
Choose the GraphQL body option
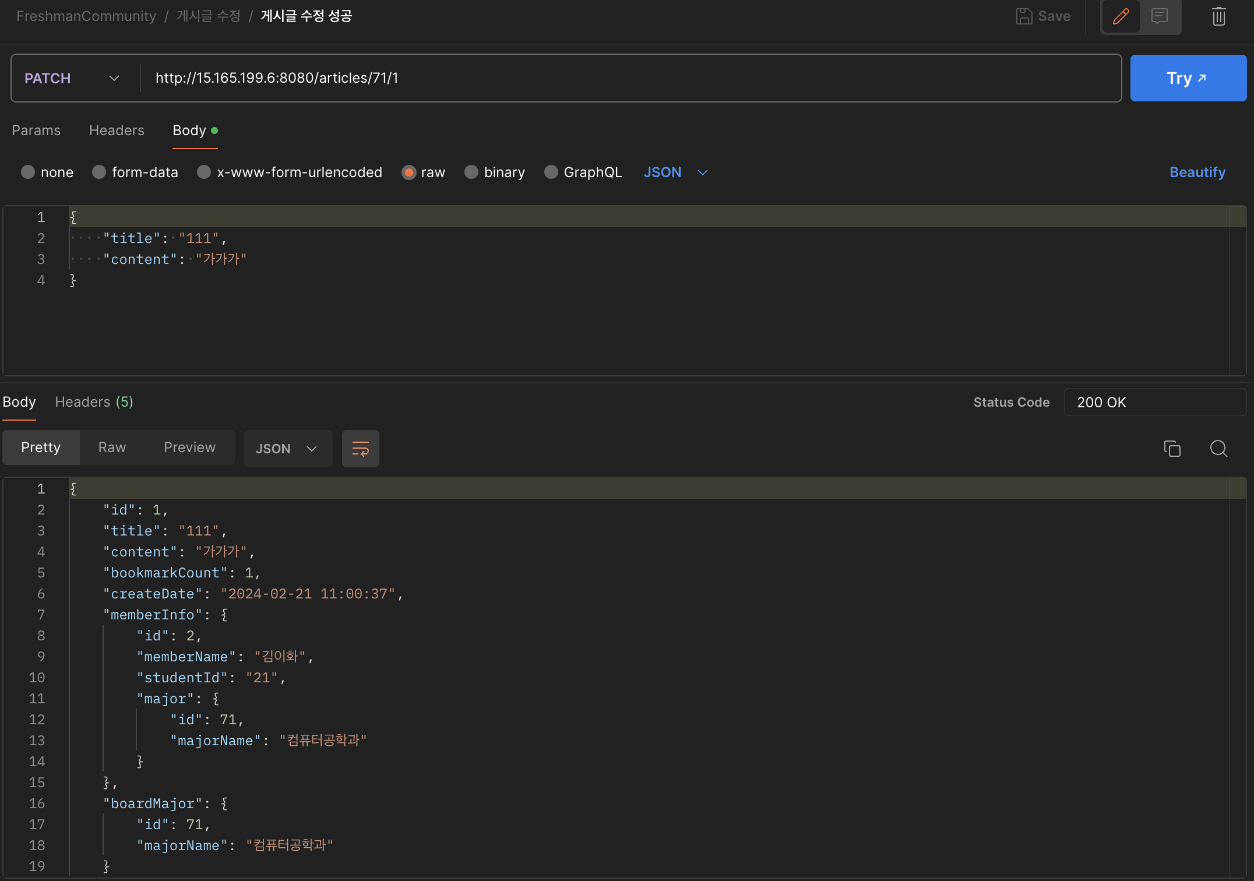click(551, 172)
